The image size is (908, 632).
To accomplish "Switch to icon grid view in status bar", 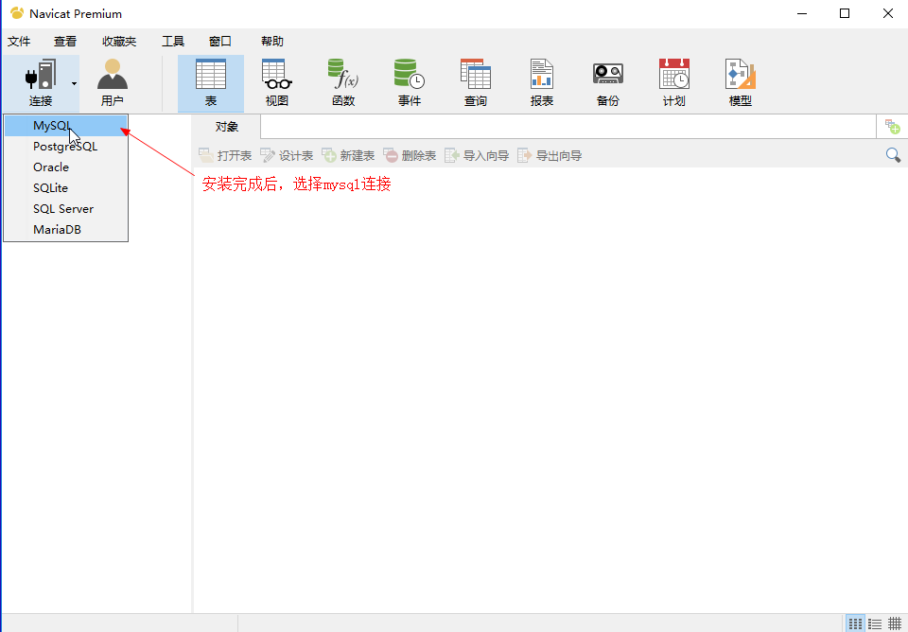I will [x=855, y=623].
